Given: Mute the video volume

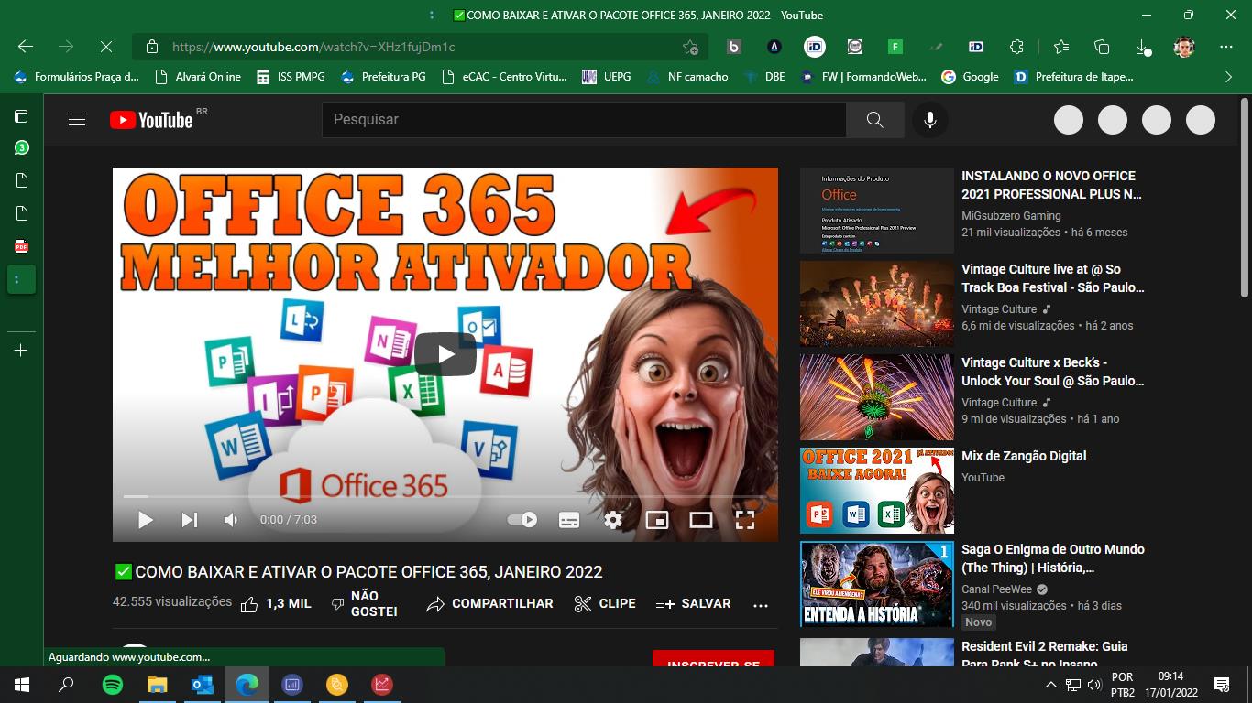Looking at the screenshot, I should tap(231, 520).
